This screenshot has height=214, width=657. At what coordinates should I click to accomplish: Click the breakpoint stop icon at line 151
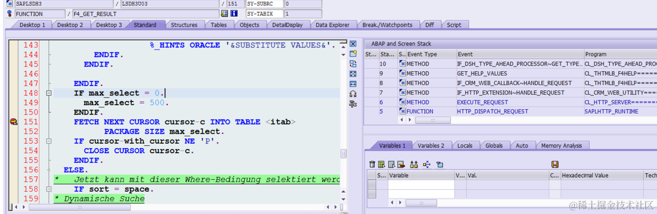pyautogui.click(x=13, y=122)
